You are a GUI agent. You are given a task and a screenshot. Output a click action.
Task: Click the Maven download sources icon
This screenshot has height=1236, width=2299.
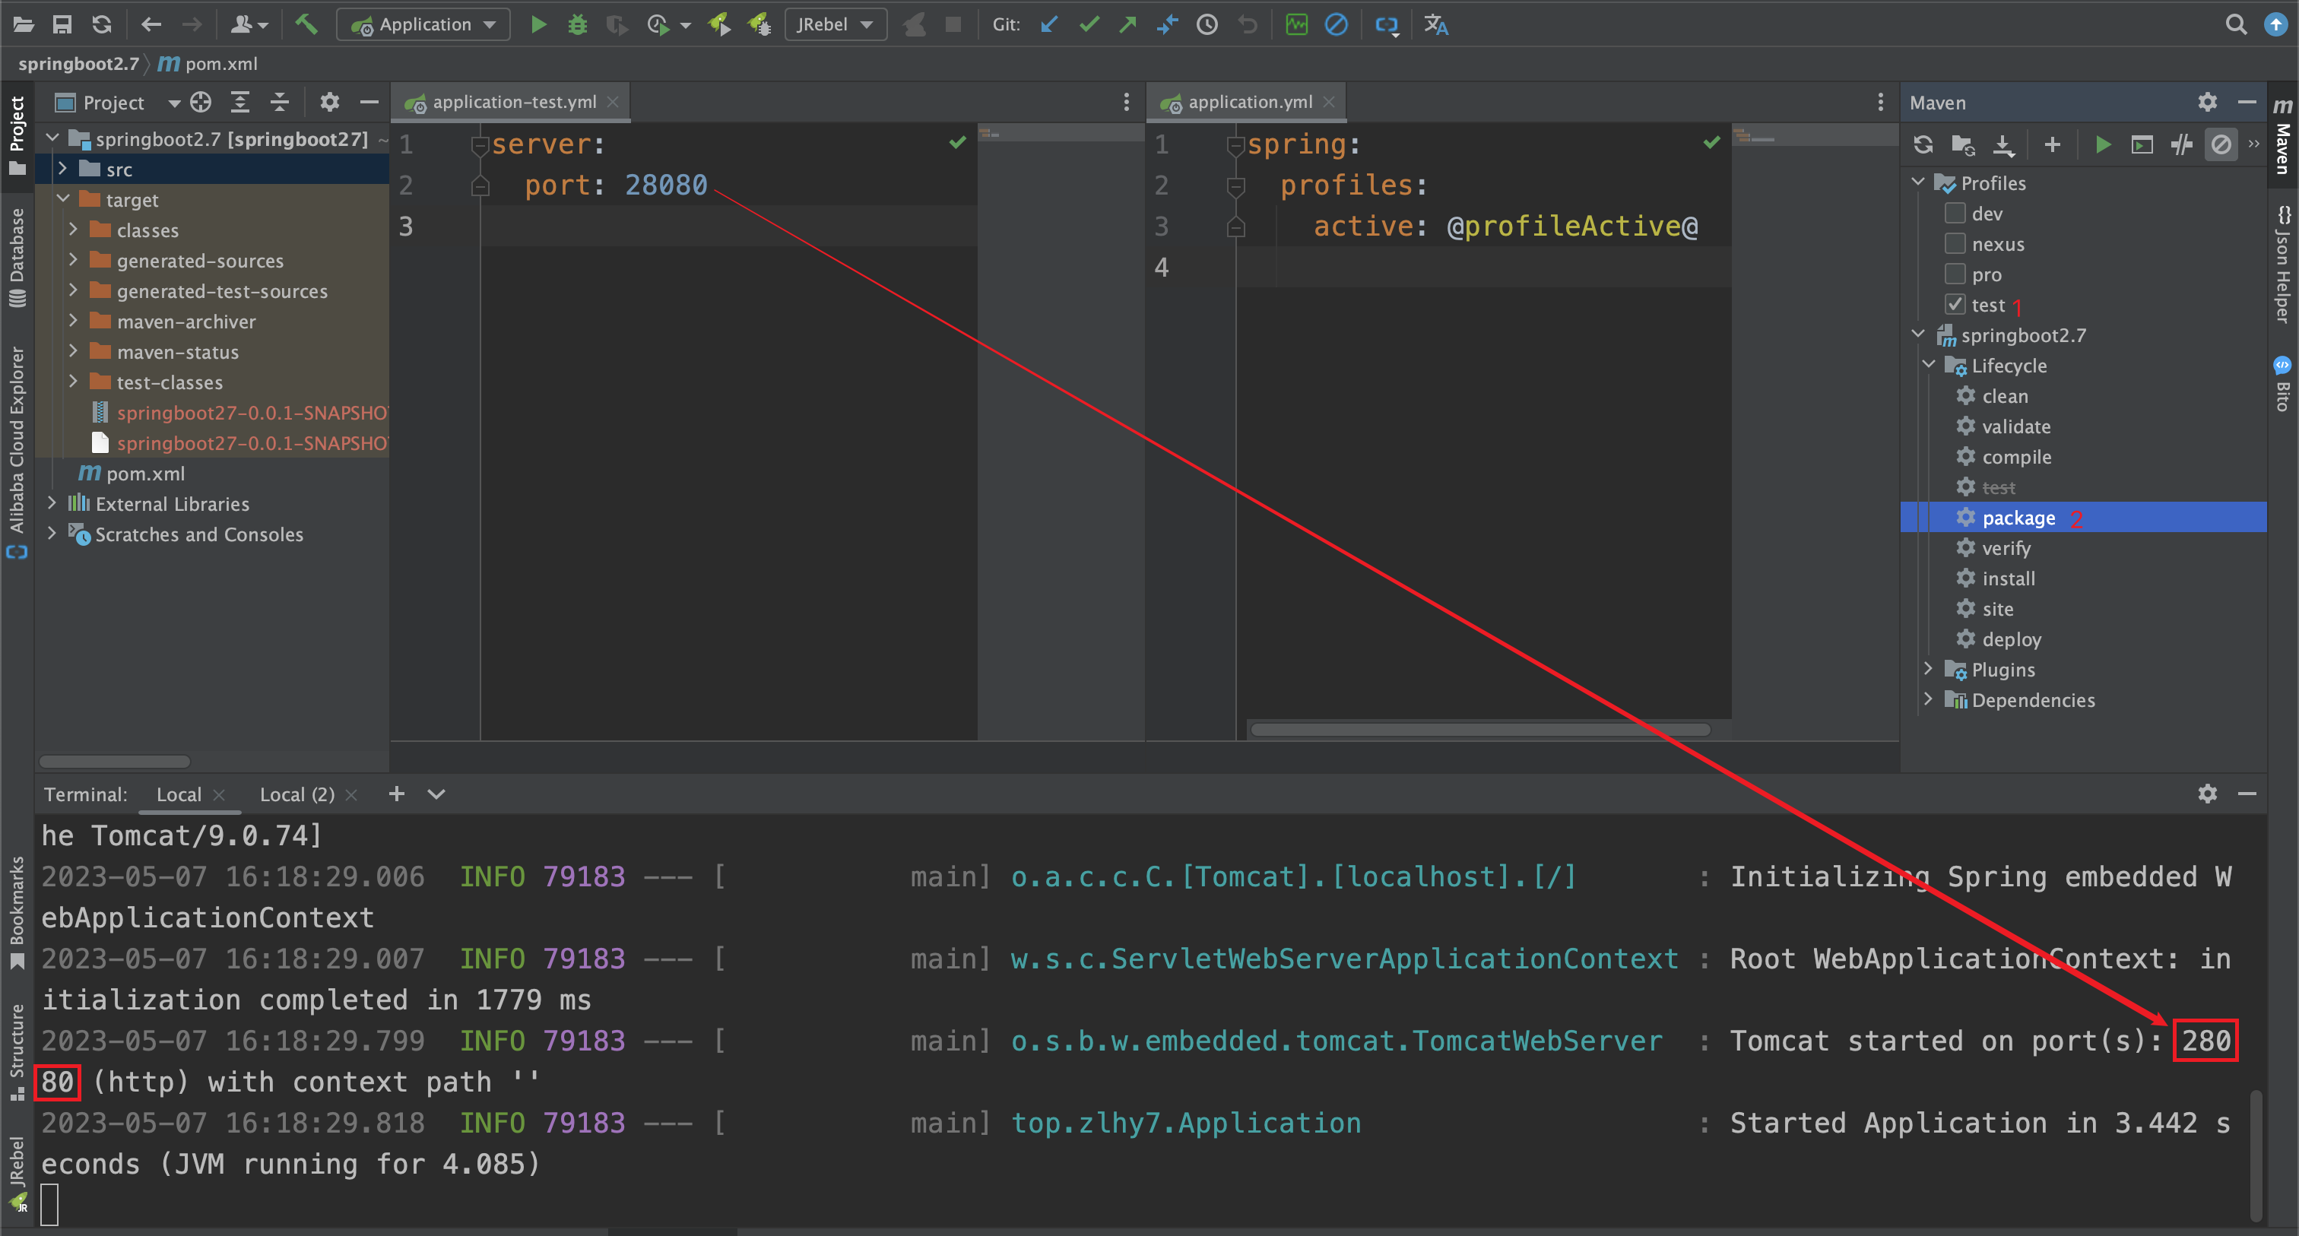tap(2003, 144)
